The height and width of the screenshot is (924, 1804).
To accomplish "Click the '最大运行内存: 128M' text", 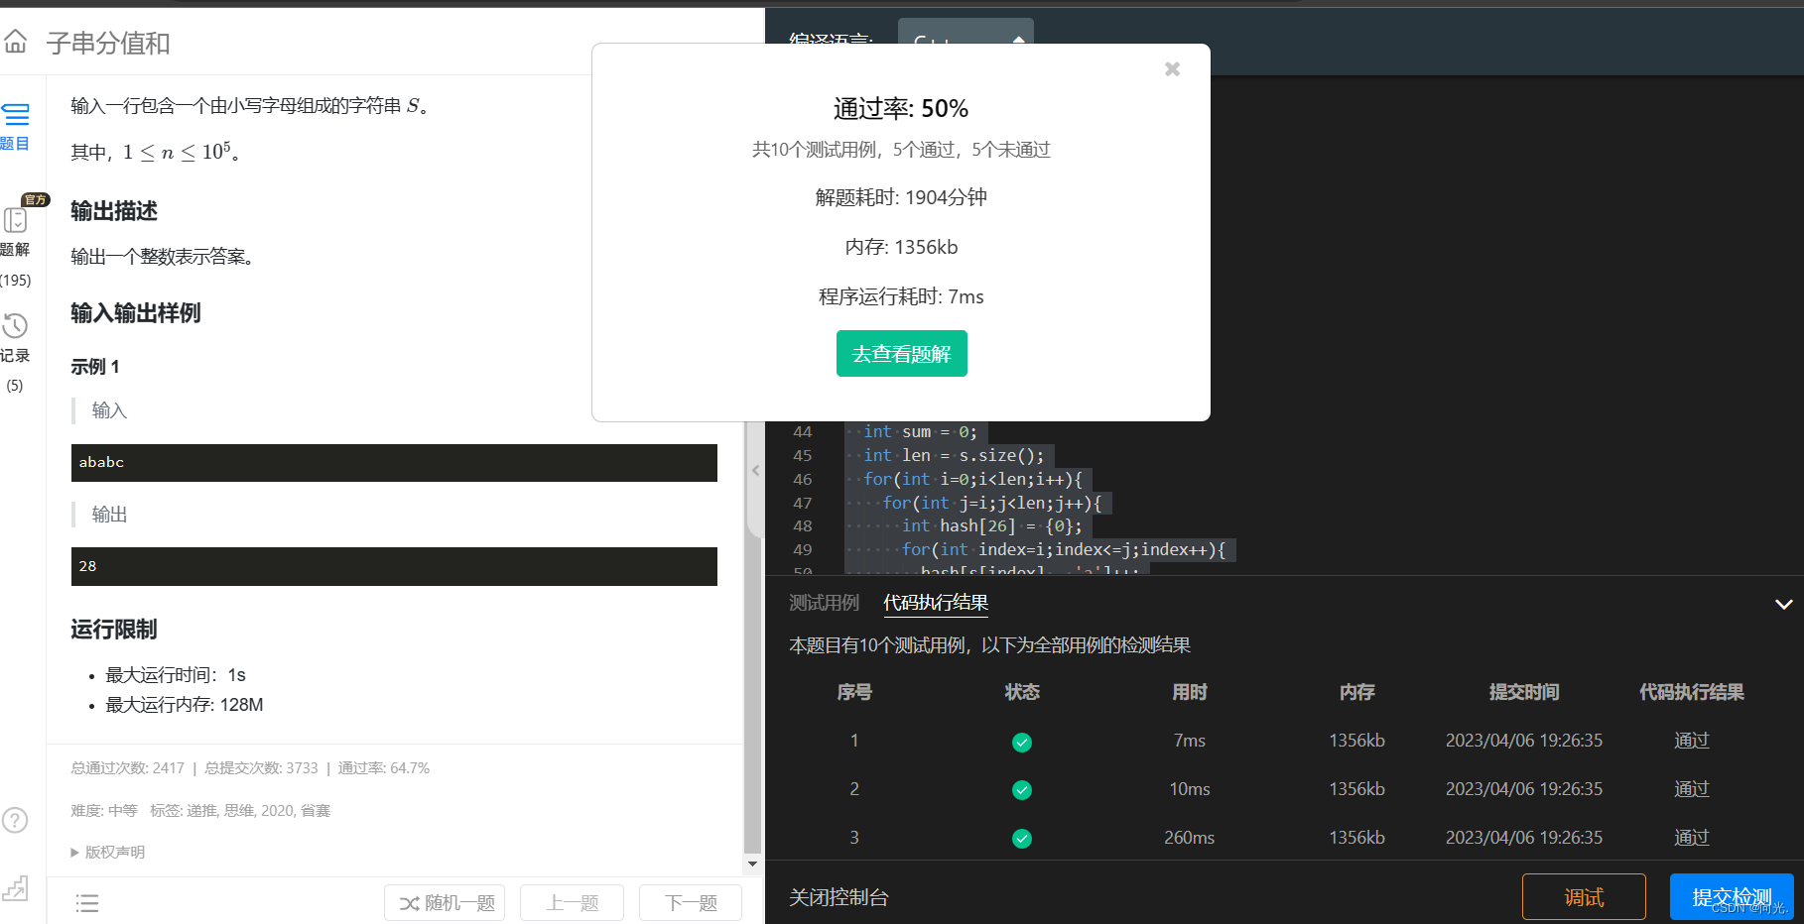I will click(x=185, y=705).
